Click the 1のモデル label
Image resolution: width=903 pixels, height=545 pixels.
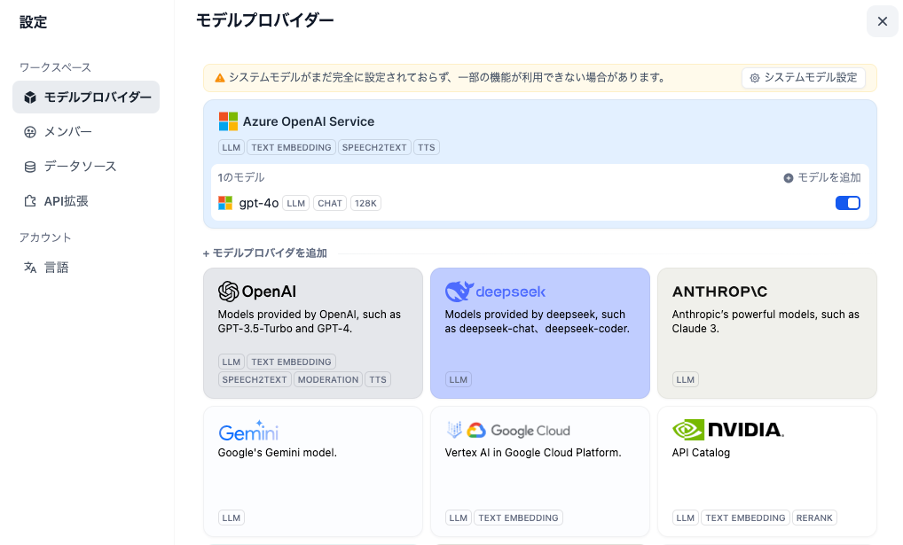tap(240, 177)
